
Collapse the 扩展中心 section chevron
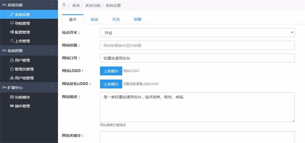click(x=52, y=87)
